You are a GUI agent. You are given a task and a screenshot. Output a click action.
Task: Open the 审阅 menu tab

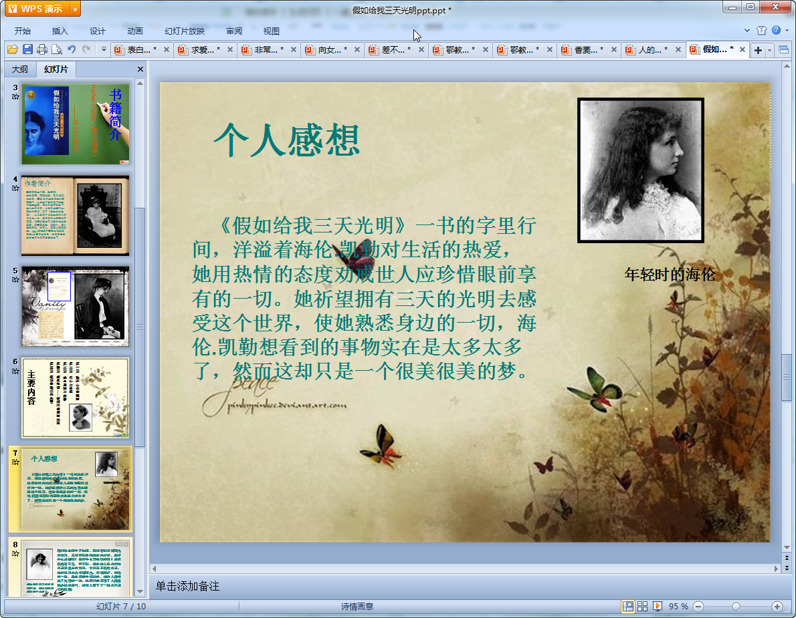pyautogui.click(x=234, y=31)
